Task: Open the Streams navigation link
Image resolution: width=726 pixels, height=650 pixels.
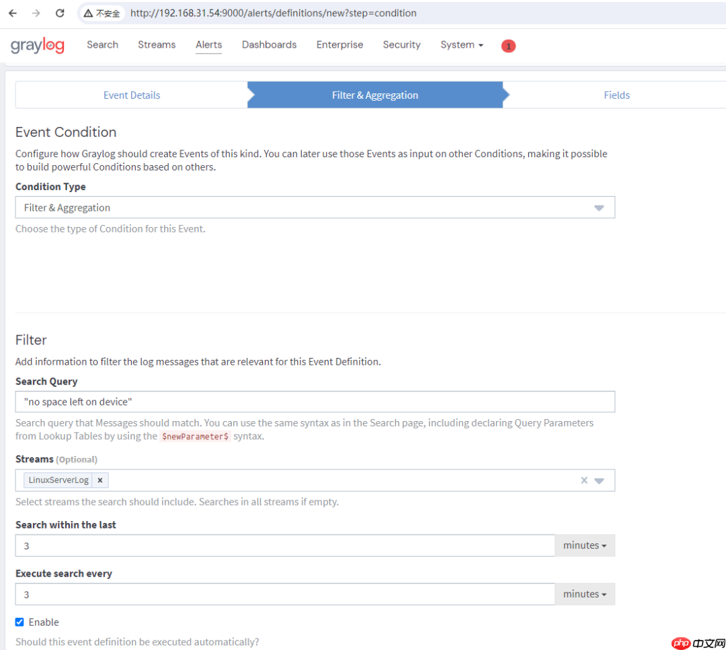Action: click(157, 45)
